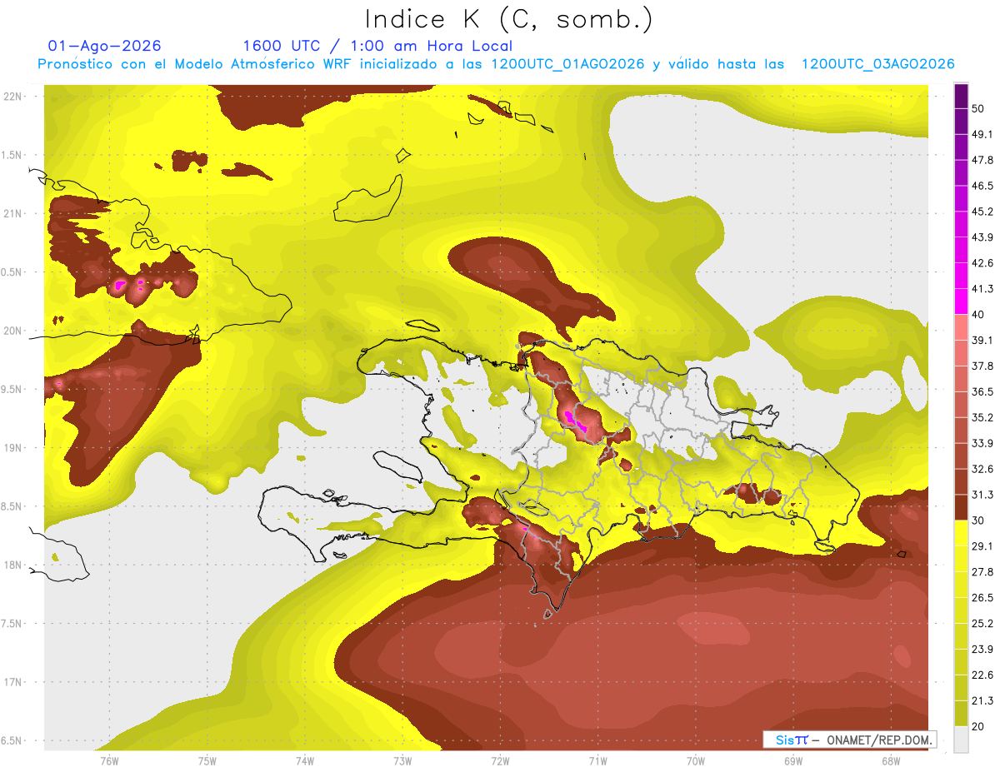Click the colorbar value "31.3"
The width and height of the screenshot is (1000, 772).
pyautogui.click(x=982, y=495)
